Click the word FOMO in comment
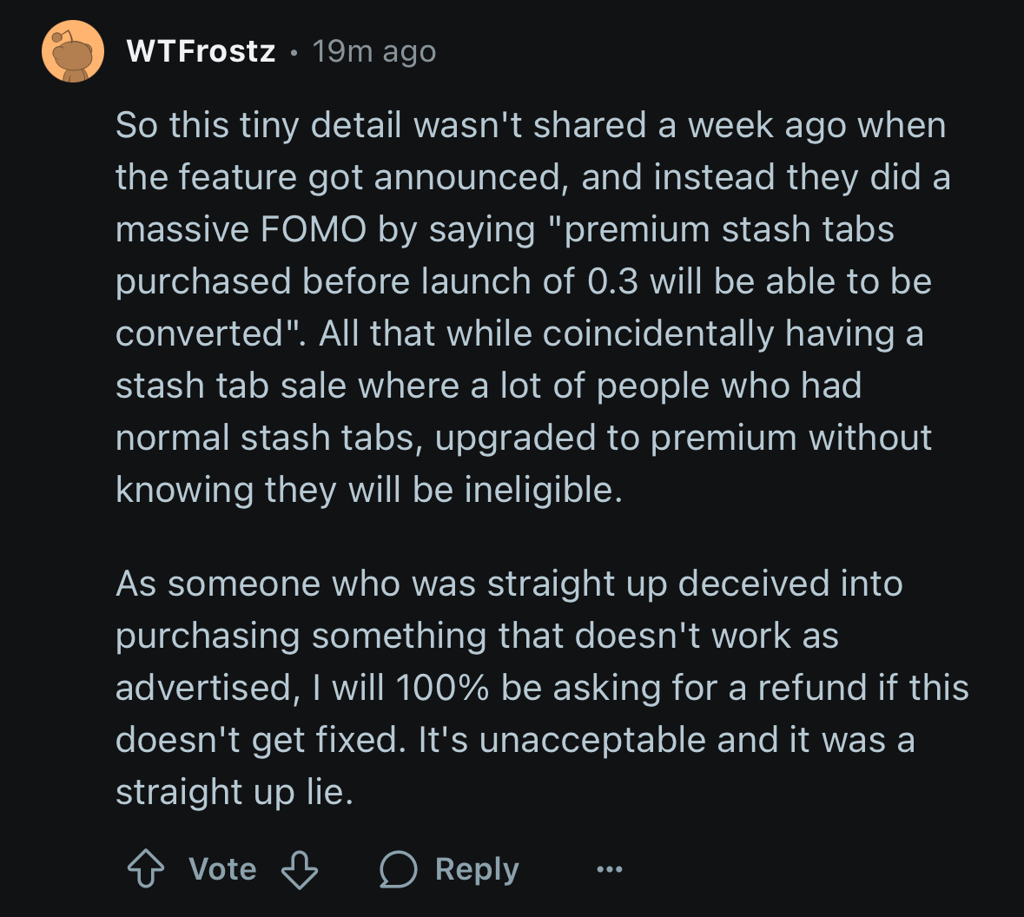 click(313, 229)
